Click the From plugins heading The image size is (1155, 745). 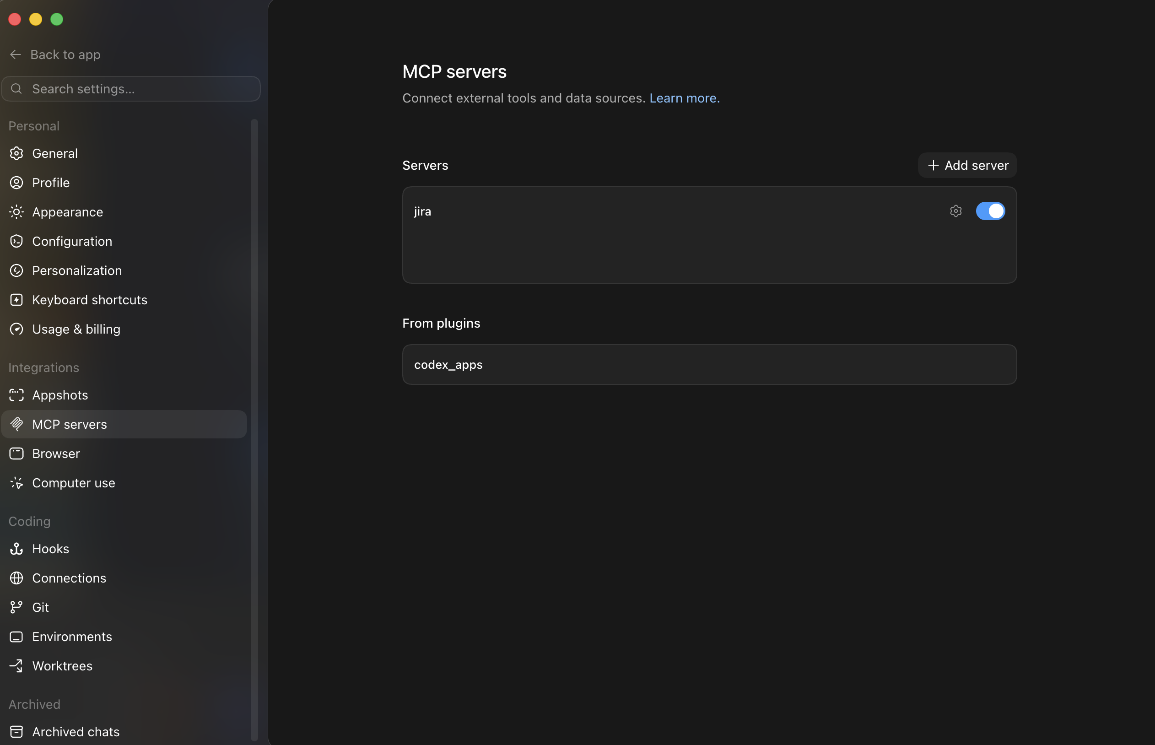click(441, 323)
